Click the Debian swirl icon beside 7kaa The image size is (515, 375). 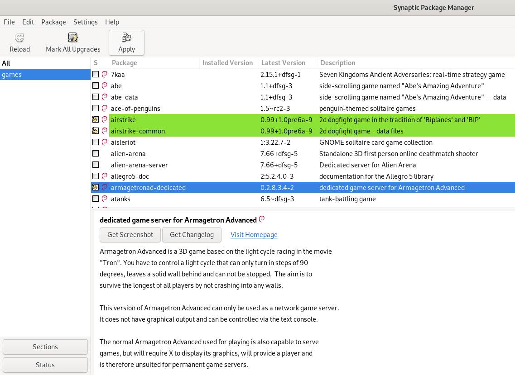coord(105,74)
